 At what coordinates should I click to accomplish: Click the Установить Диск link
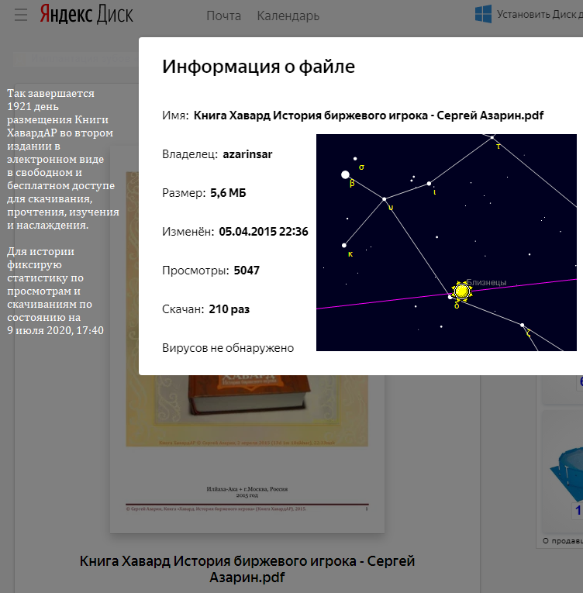[540, 14]
